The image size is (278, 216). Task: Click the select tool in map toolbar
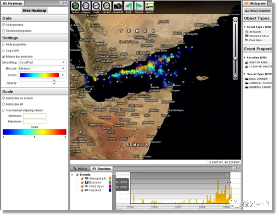tap(149, 6)
